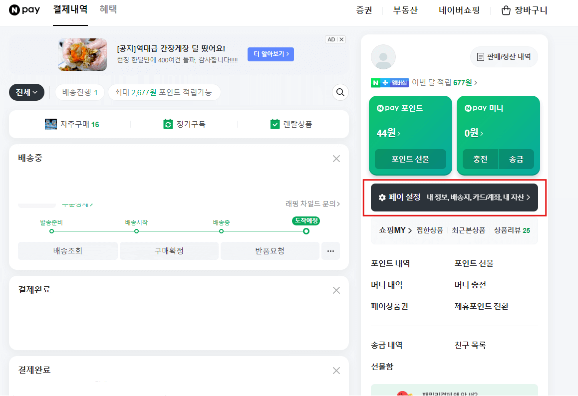
Task: Open 친구 목록 link
Action: pos(470,345)
